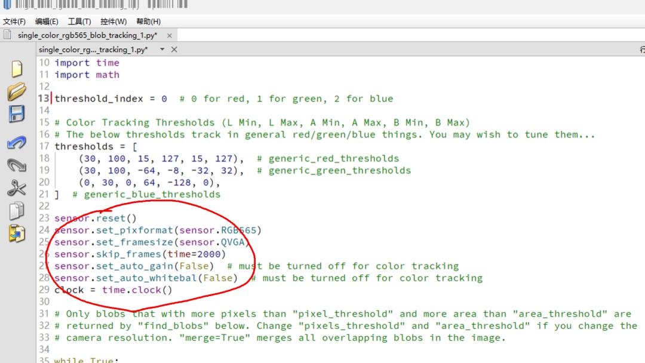Open the 控件(W) menu
The height and width of the screenshot is (363, 645).
coord(113,21)
